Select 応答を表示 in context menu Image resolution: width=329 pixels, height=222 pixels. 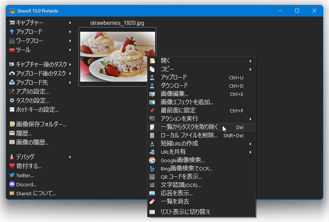pos(201,193)
